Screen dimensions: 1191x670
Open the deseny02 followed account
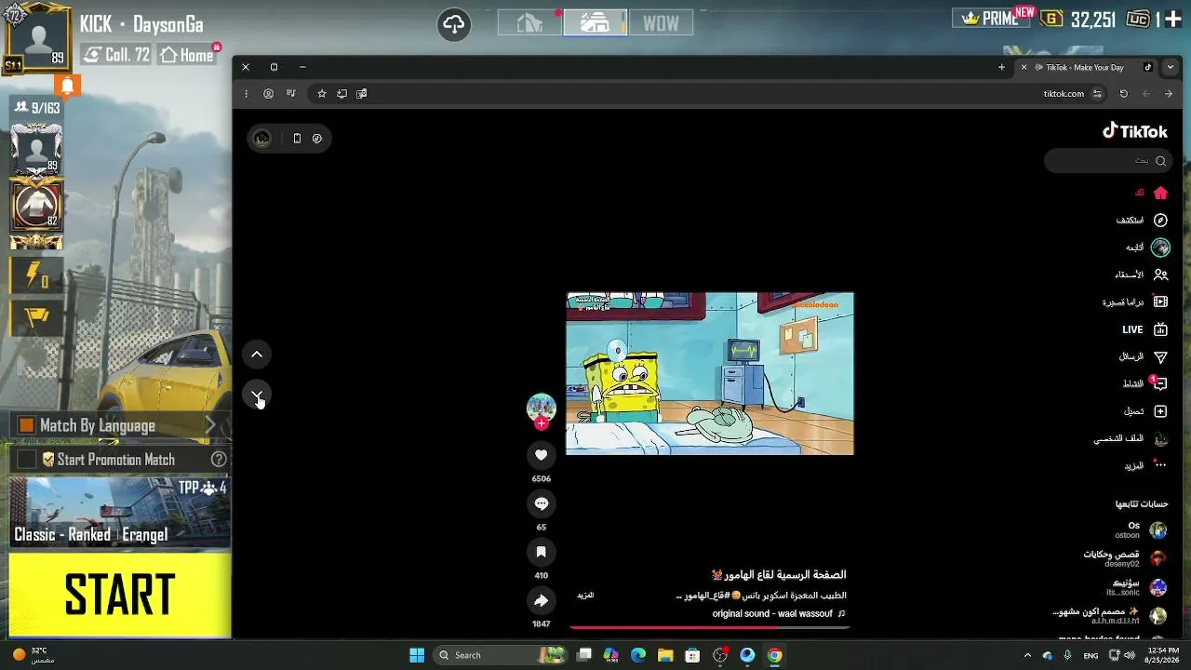point(1125,558)
